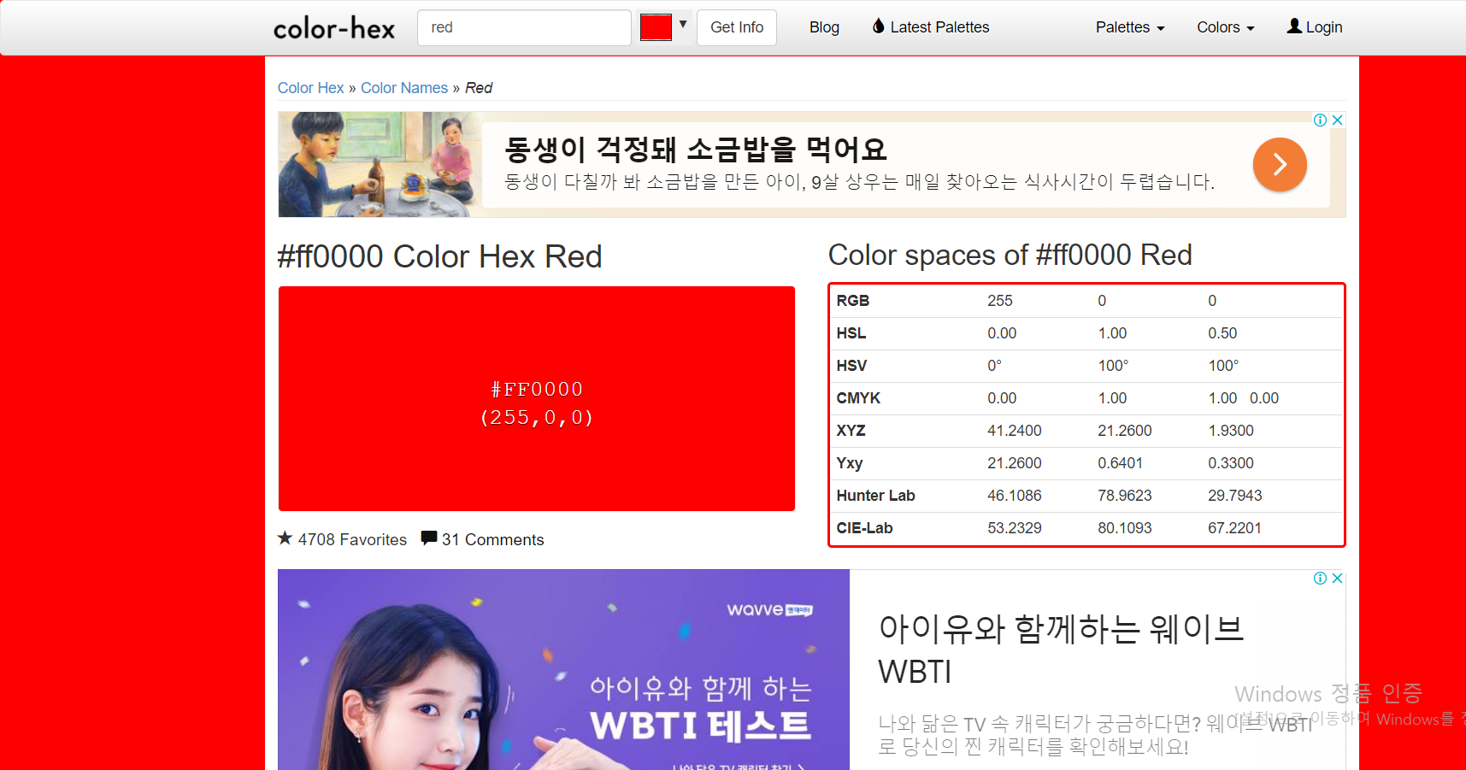Open the Login page
Image resolution: width=1466 pixels, height=770 pixels.
click(x=1315, y=27)
